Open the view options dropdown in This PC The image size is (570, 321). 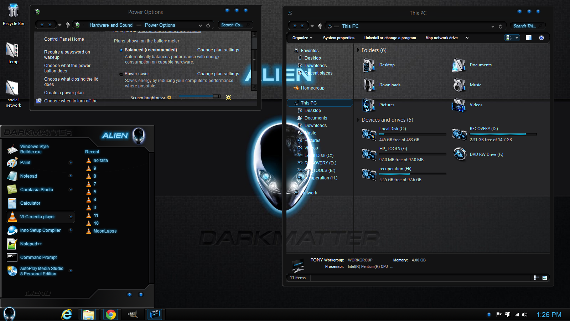517,38
